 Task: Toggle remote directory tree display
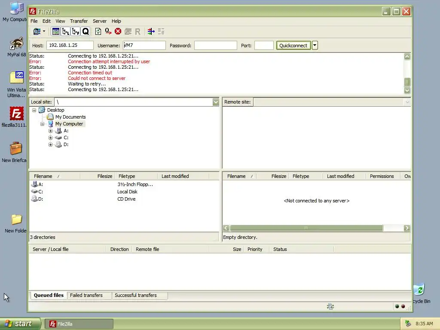(x=76, y=31)
